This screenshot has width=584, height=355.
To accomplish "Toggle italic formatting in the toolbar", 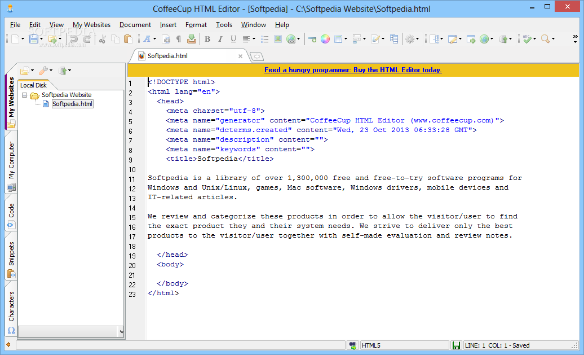I will click(220, 40).
